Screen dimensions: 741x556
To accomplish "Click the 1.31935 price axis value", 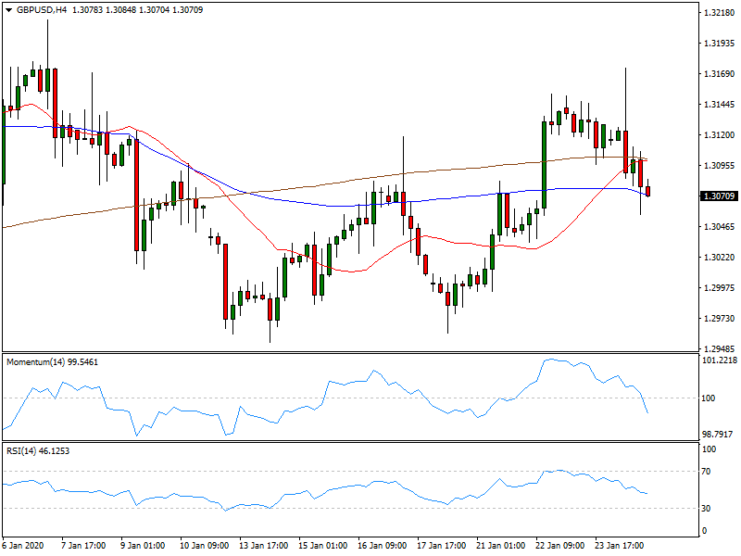I will tap(720, 44).
